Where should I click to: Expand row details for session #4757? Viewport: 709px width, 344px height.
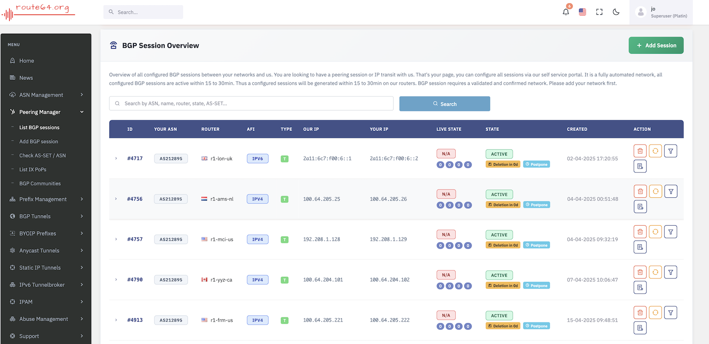[116, 239]
